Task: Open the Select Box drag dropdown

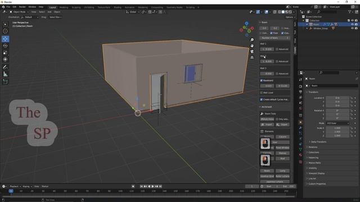Action: click(55, 17)
